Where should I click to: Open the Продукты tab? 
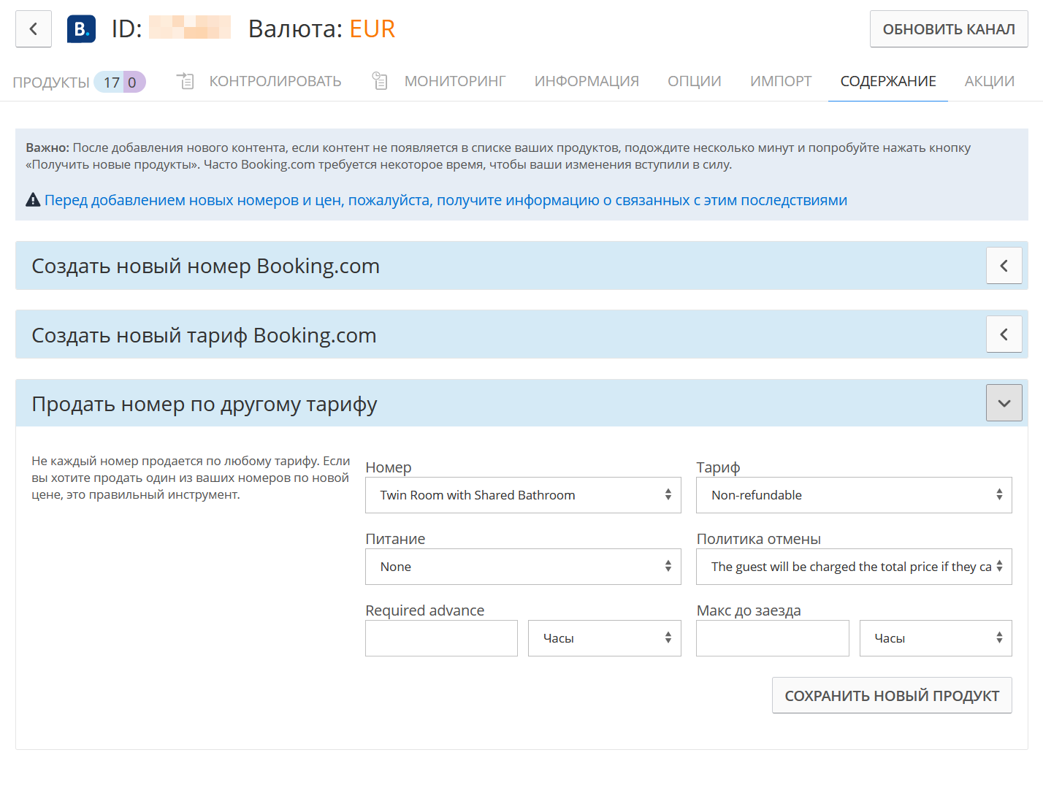click(x=51, y=82)
